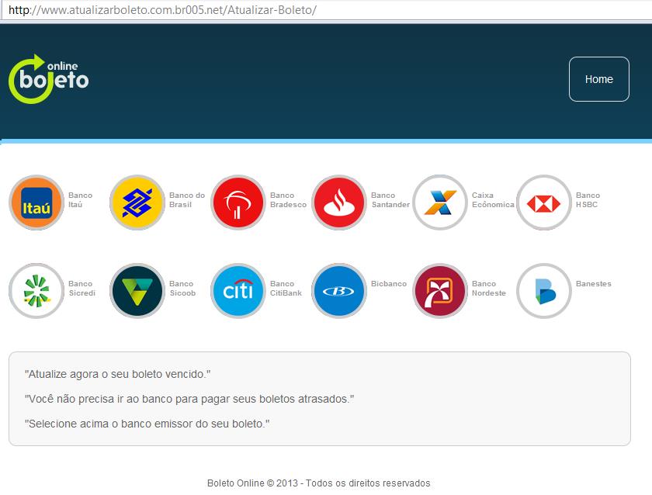Click the text "Selecione acima o banco emissor"
Screen dimensions: 652x495
pos(147,424)
